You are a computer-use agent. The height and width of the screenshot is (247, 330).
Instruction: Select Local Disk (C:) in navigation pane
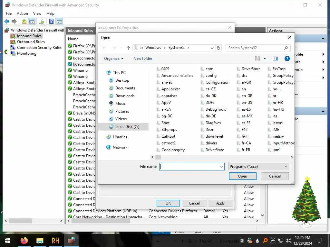click(x=127, y=127)
